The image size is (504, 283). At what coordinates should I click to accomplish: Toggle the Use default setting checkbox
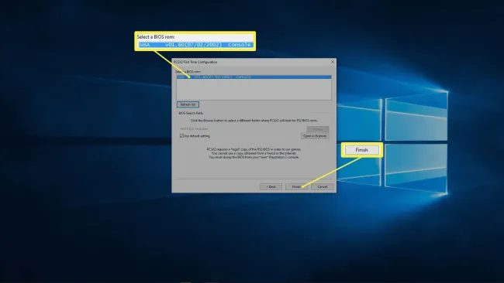(x=181, y=136)
